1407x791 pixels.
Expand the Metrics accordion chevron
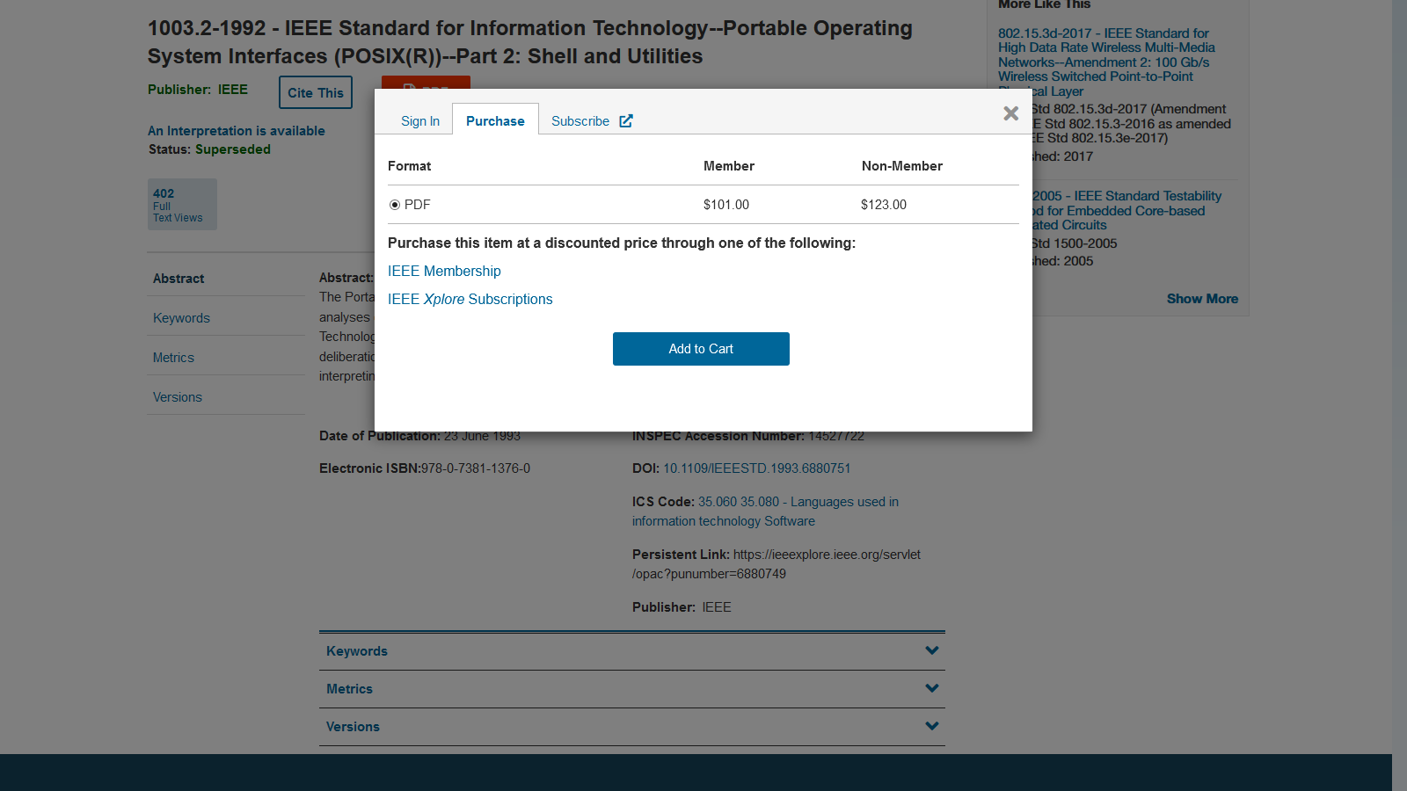[x=931, y=689]
